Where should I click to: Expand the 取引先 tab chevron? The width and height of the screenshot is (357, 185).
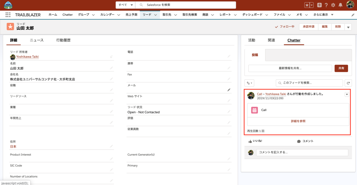pos(175,15)
